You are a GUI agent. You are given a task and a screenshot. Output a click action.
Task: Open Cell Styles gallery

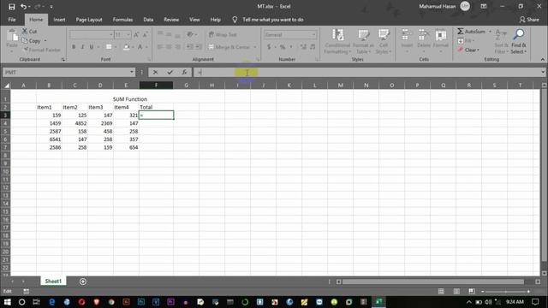[x=384, y=42]
